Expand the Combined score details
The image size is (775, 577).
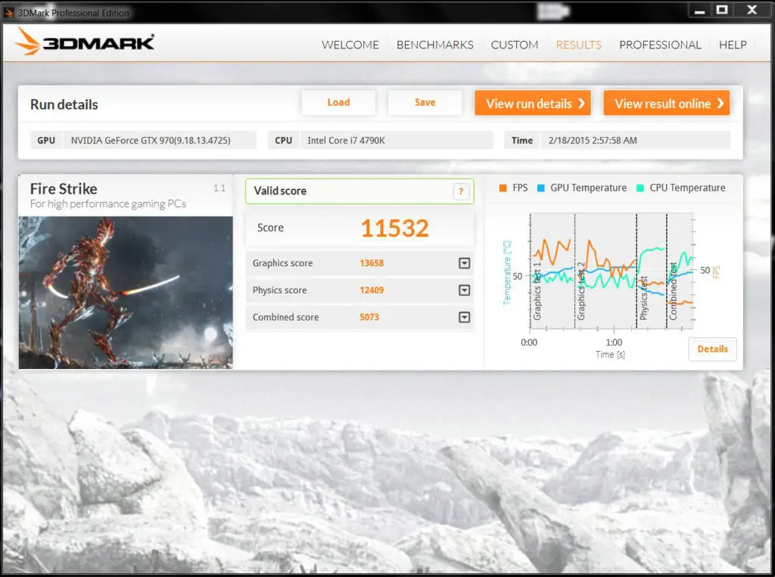464,317
